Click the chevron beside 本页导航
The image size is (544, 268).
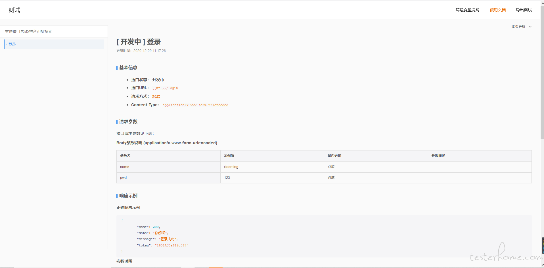pyautogui.click(x=530, y=27)
